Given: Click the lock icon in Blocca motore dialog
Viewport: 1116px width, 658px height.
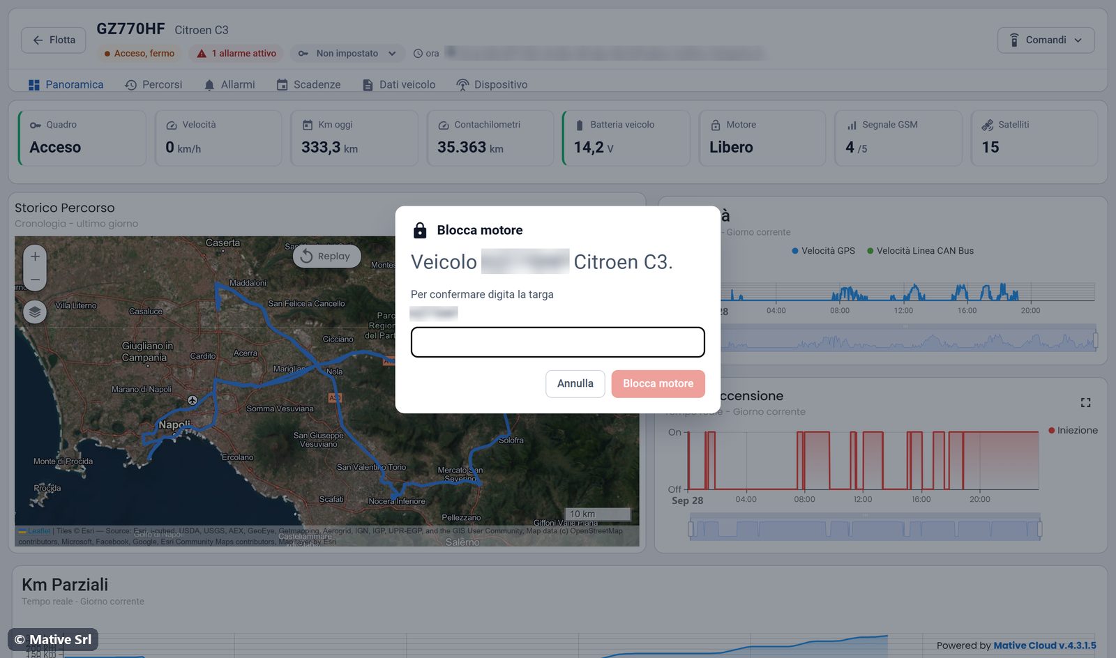Looking at the screenshot, I should [x=420, y=230].
